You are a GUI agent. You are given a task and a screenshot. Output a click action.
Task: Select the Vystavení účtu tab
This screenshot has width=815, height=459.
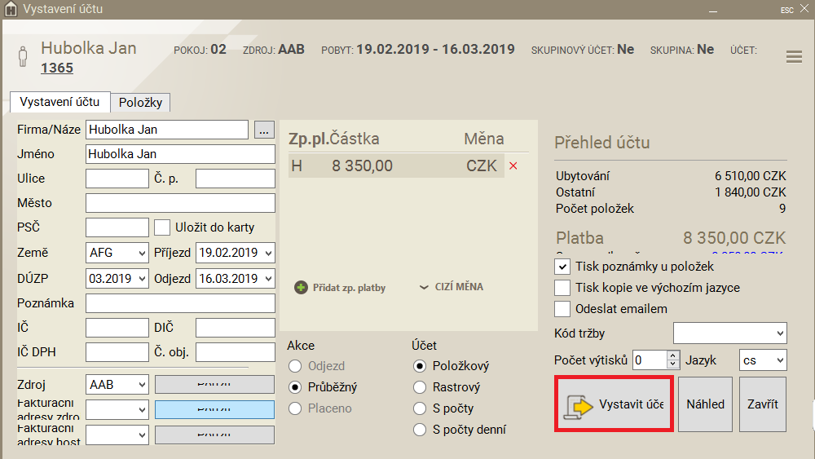59,102
